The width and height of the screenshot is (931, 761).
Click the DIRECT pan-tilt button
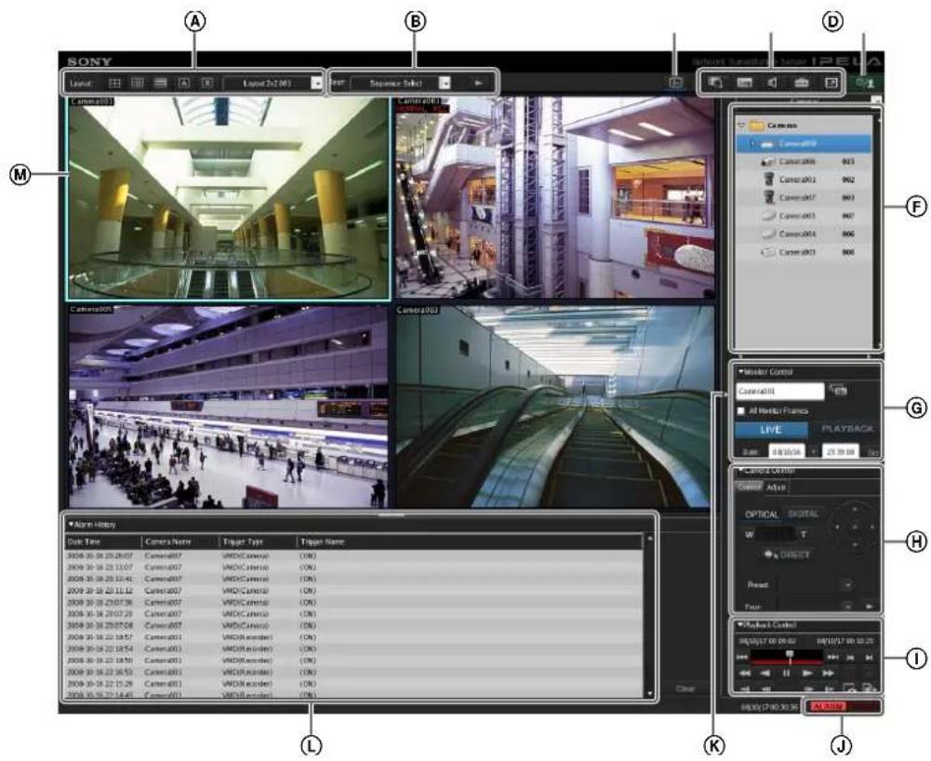click(788, 554)
